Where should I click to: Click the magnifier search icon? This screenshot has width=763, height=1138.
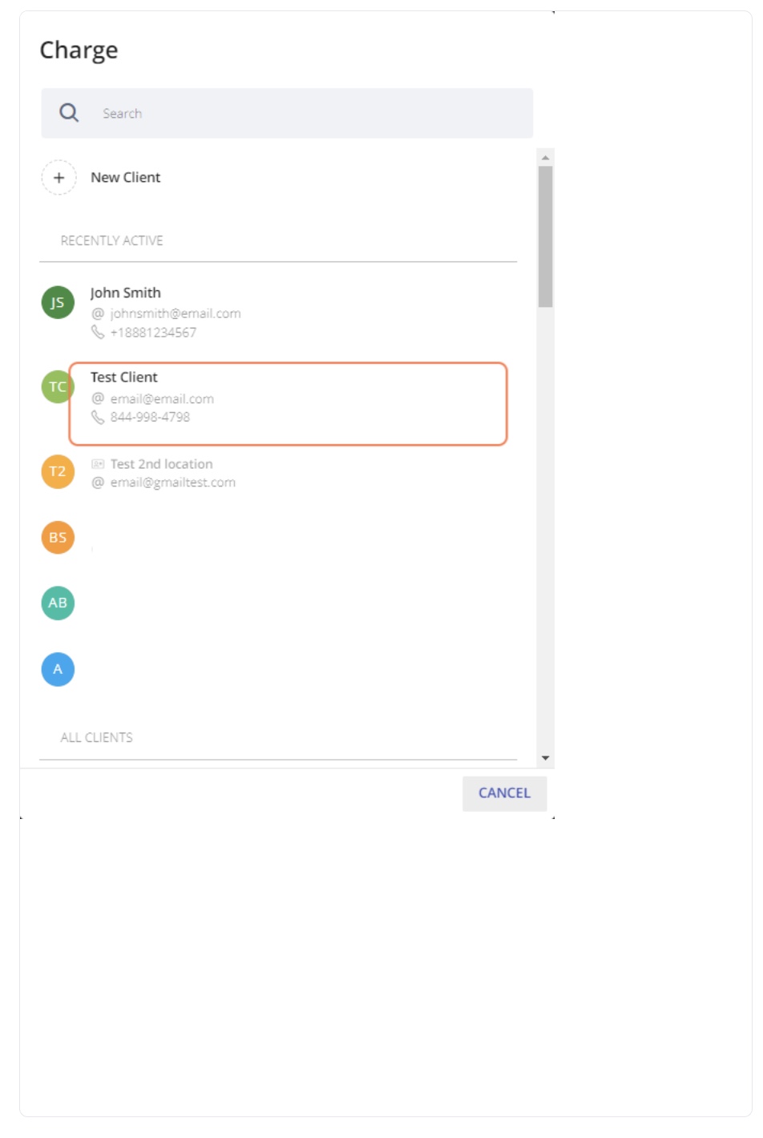(x=69, y=113)
